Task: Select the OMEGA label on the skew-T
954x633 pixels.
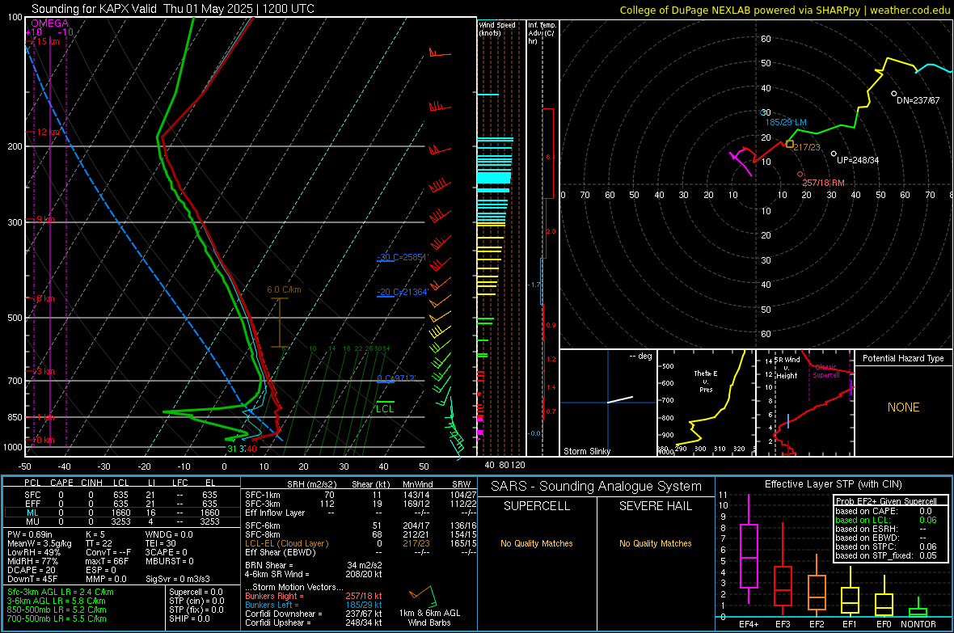Action: point(50,23)
